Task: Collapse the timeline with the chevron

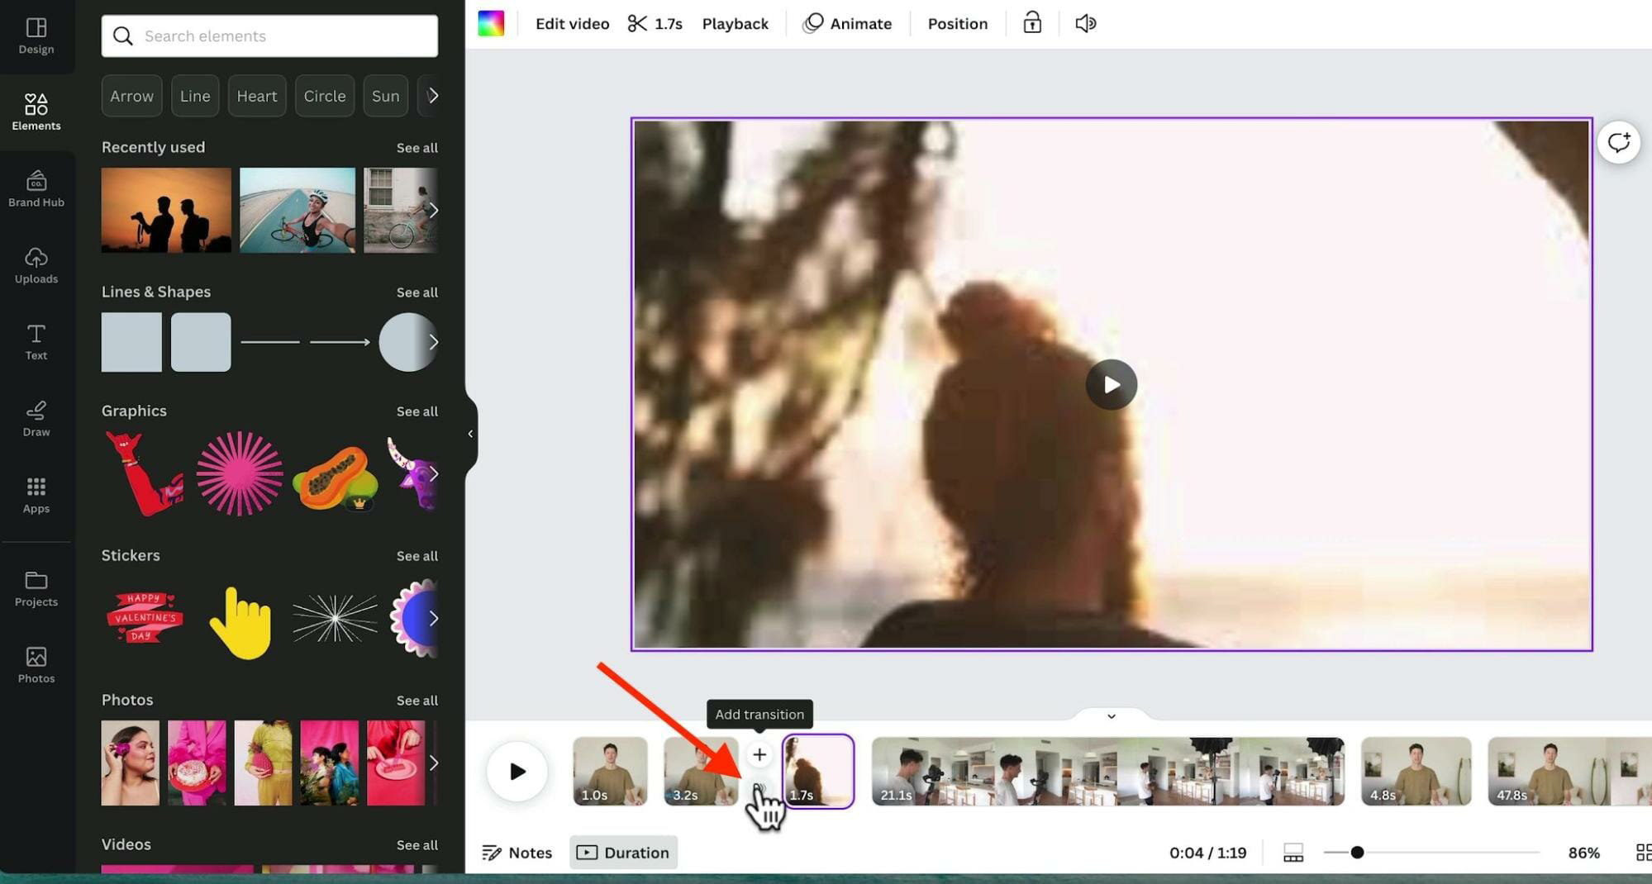Action: (x=1110, y=716)
